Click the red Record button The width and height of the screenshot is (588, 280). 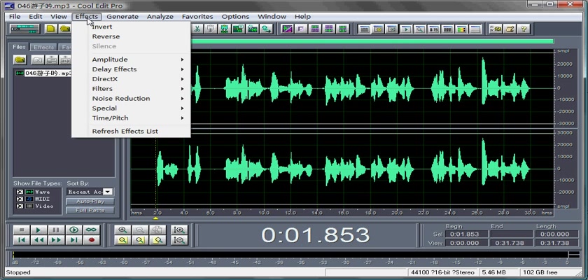tap(91, 240)
